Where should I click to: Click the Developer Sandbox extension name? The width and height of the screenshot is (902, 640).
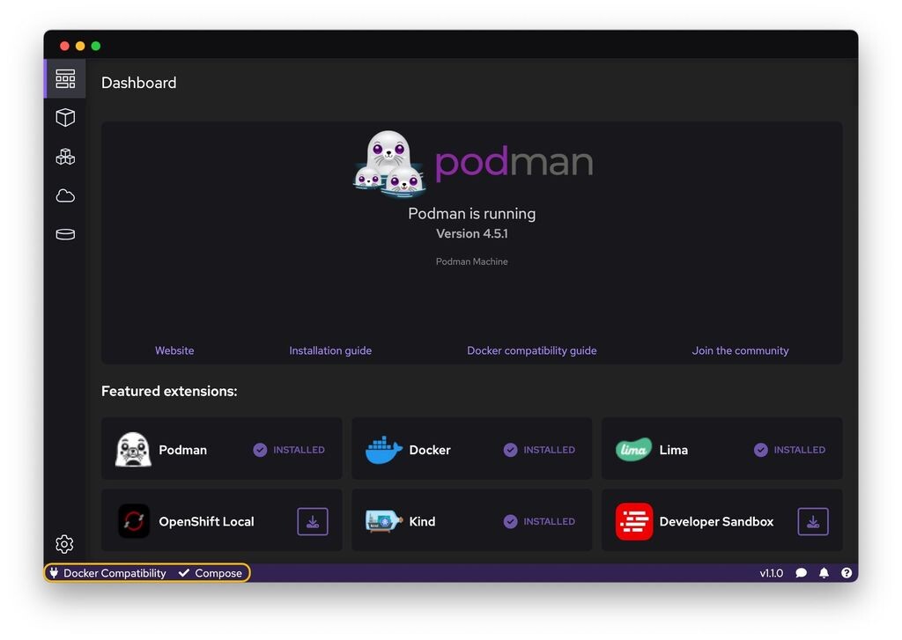click(716, 521)
